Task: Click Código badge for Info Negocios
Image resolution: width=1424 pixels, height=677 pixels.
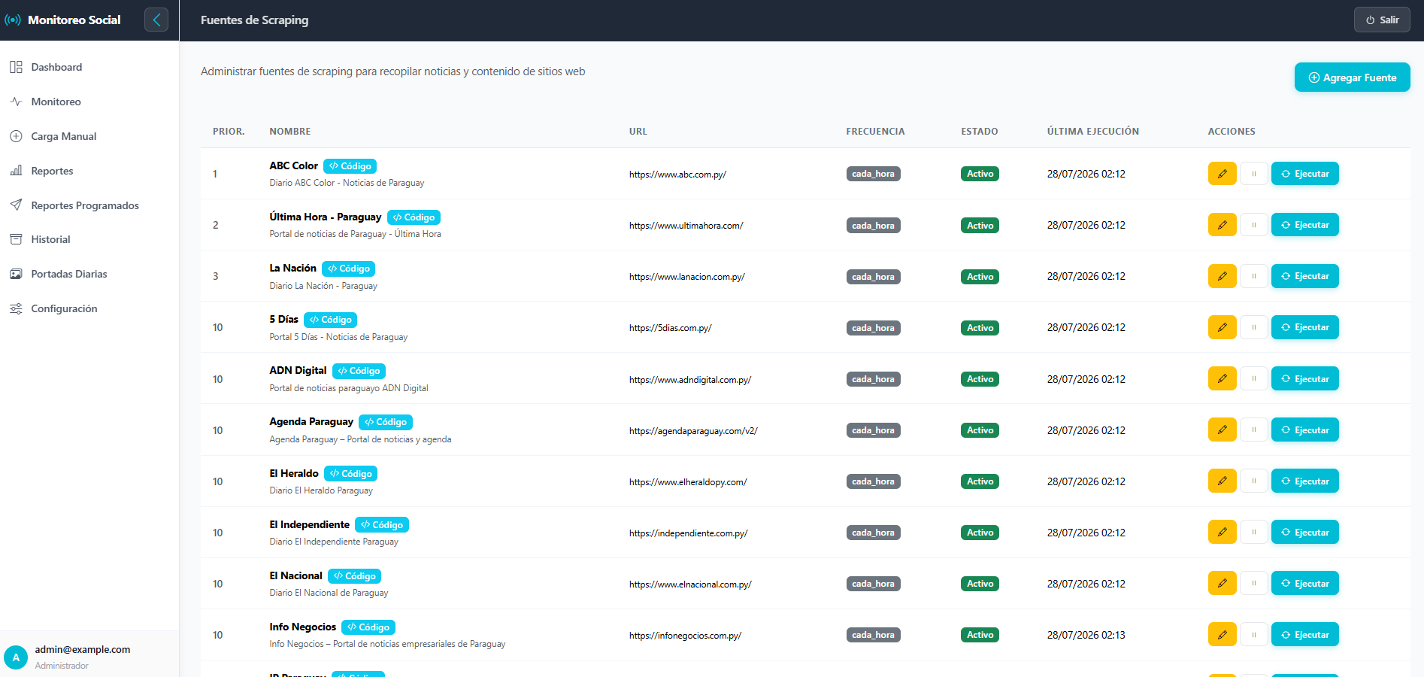Action: point(368,627)
